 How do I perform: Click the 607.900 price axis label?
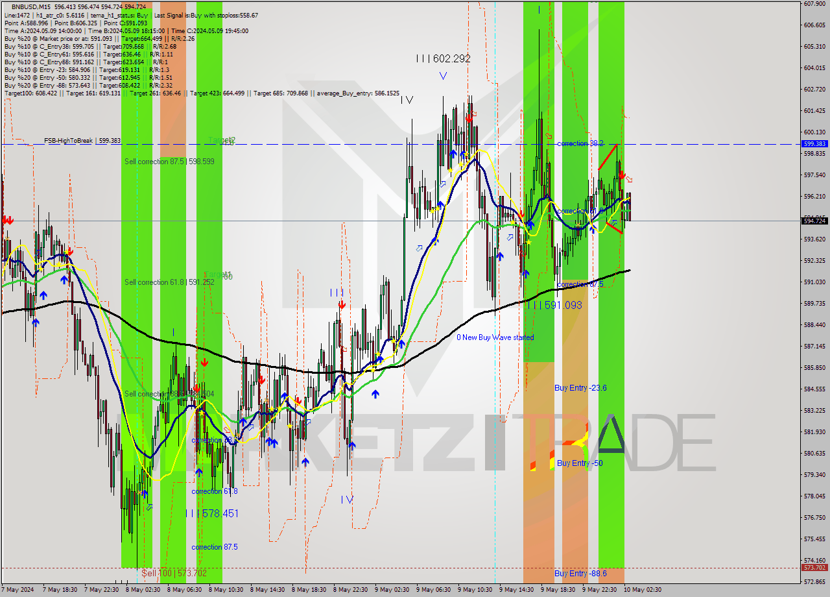click(814, 4)
